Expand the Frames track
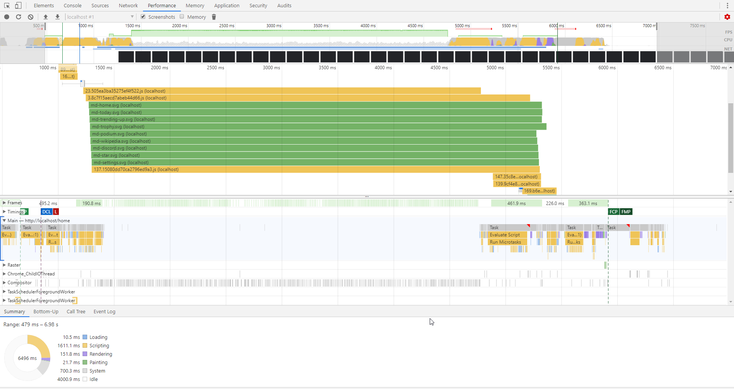The width and height of the screenshot is (734, 389). click(4, 203)
